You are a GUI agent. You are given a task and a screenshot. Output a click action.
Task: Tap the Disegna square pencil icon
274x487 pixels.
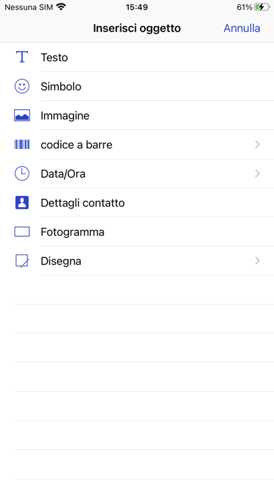(22, 261)
